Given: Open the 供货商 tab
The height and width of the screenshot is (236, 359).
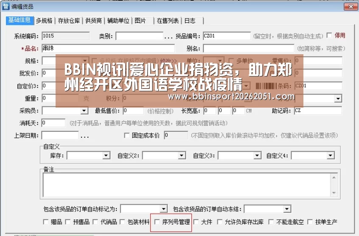Looking at the screenshot, I should (93, 21).
